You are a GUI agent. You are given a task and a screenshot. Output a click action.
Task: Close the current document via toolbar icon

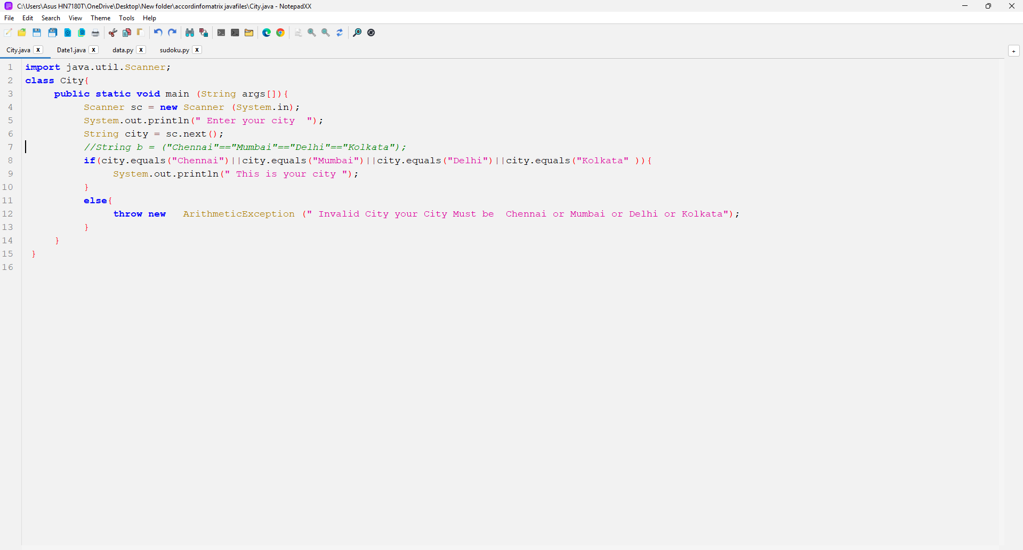click(68, 33)
